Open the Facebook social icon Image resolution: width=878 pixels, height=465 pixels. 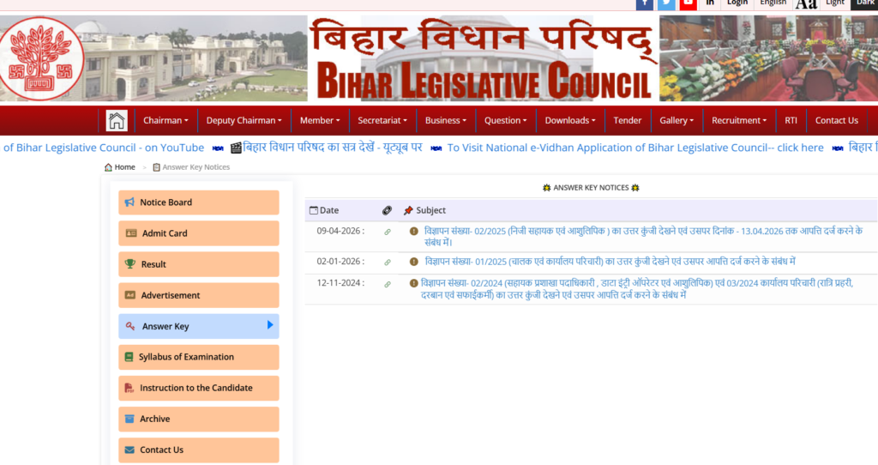pos(645,4)
